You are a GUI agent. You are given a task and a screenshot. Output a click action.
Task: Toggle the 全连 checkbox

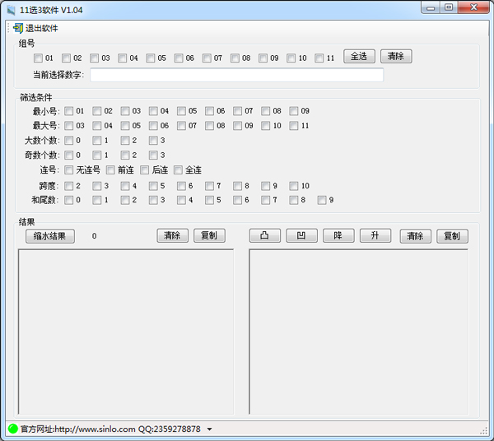[x=178, y=170]
